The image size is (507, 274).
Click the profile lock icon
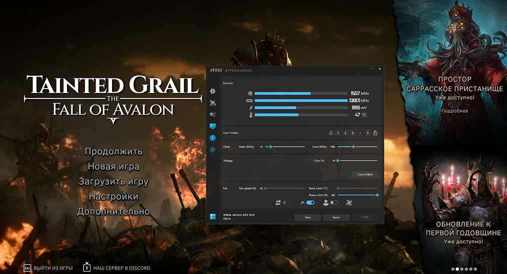coord(375,133)
